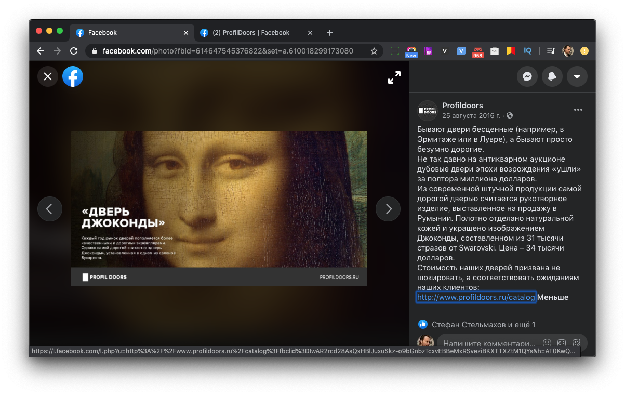Open rainbow extension marked New
The height and width of the screenshot is (395, 625).
tap(411, 51)
